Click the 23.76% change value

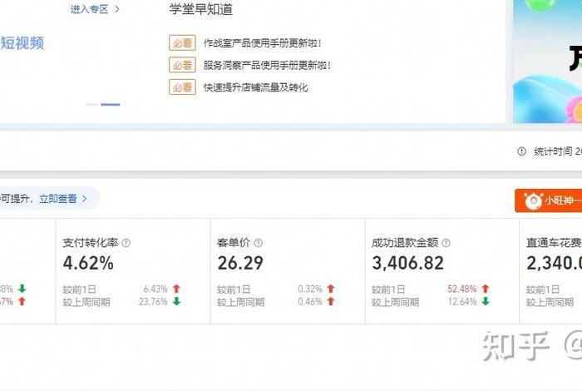point(153,301)
